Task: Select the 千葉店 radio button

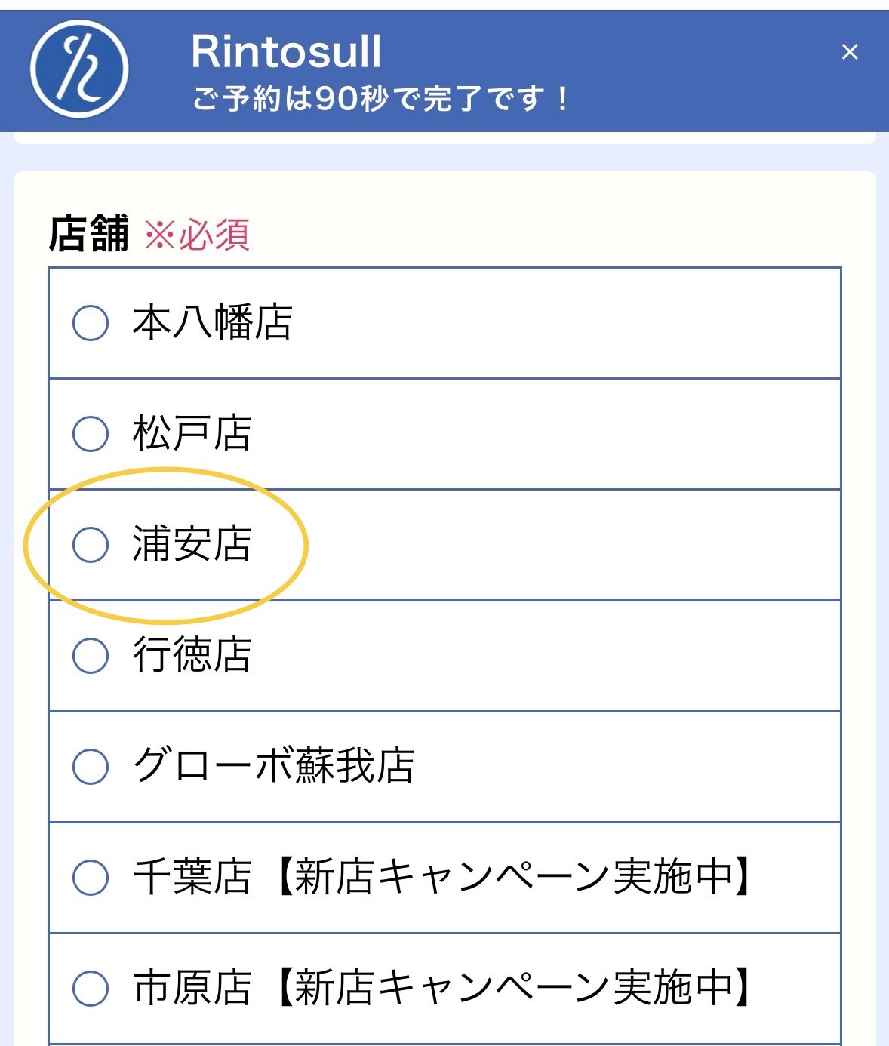Action: tap(91, 878)
